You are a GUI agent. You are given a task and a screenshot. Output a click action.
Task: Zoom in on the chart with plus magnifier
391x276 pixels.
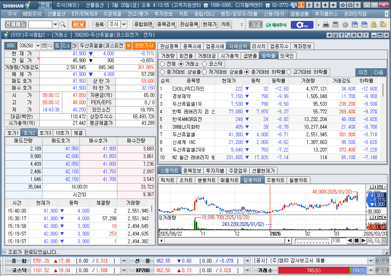(x=371, y=240)
